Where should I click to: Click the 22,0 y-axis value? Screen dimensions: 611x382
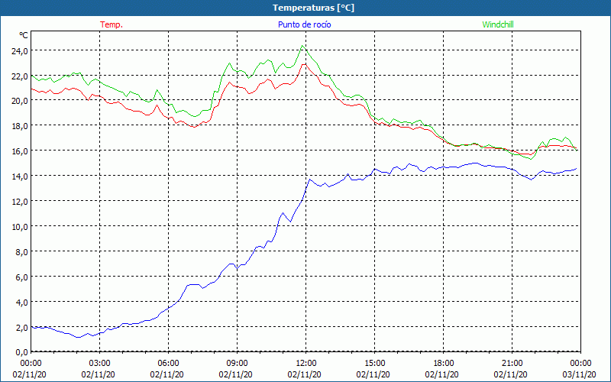click(20, 76)
